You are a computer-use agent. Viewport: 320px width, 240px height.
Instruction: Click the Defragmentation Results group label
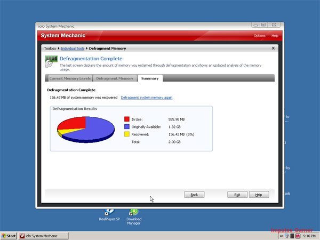coord(75,109)
